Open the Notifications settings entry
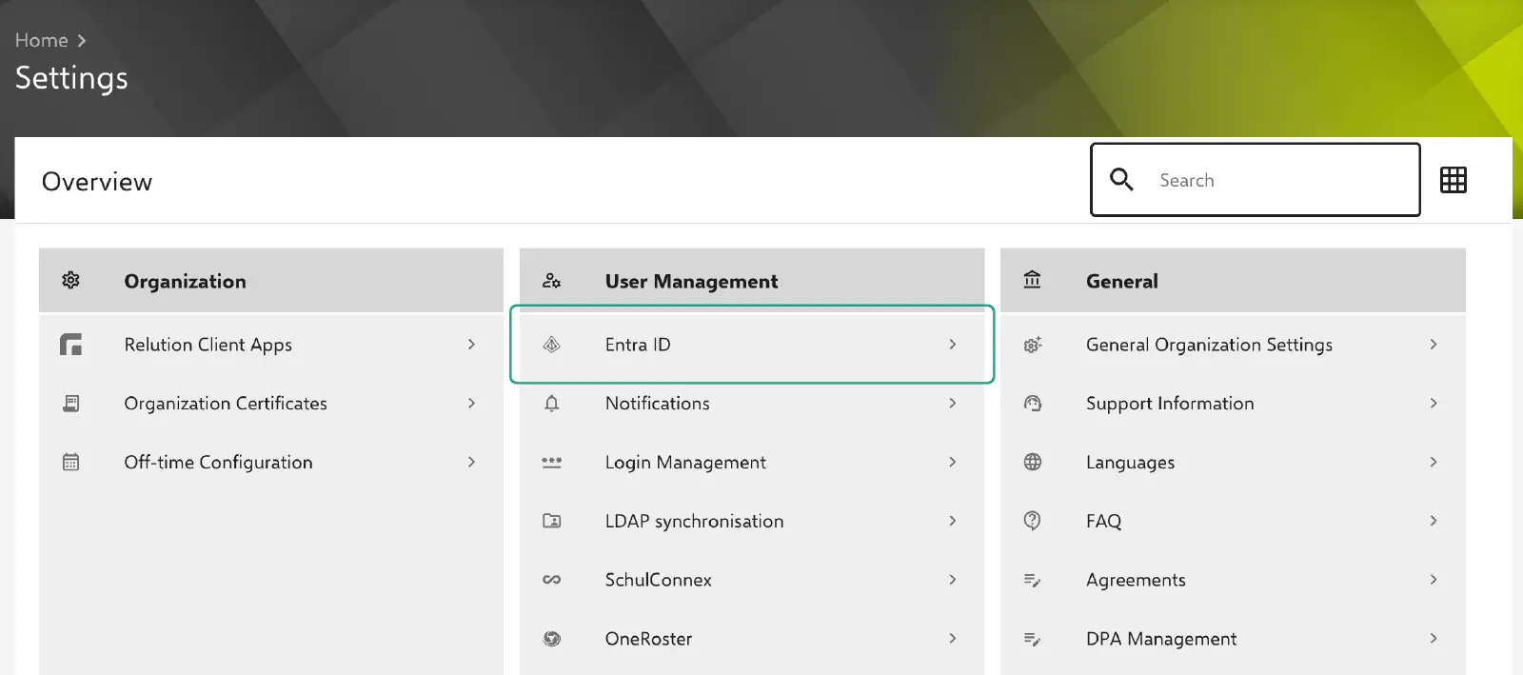Viewport: 1523px width, 675px height. pos(752,404)
